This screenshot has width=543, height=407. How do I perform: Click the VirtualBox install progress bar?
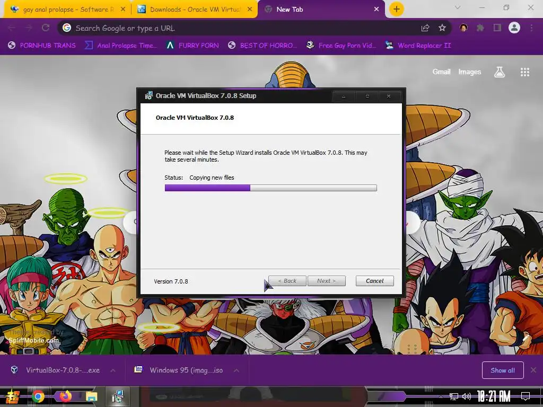(270, 188)
